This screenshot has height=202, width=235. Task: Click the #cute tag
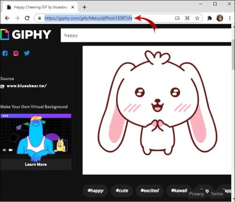pyautogui.click(x=122, y=191)
